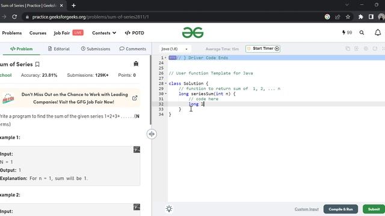
Task: Click the browser address bar URL
Action: (x=91, y=17)
